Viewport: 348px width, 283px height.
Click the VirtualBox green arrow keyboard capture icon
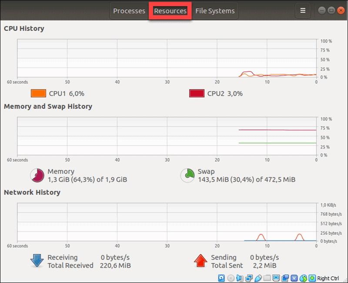[x=312, y=278]
